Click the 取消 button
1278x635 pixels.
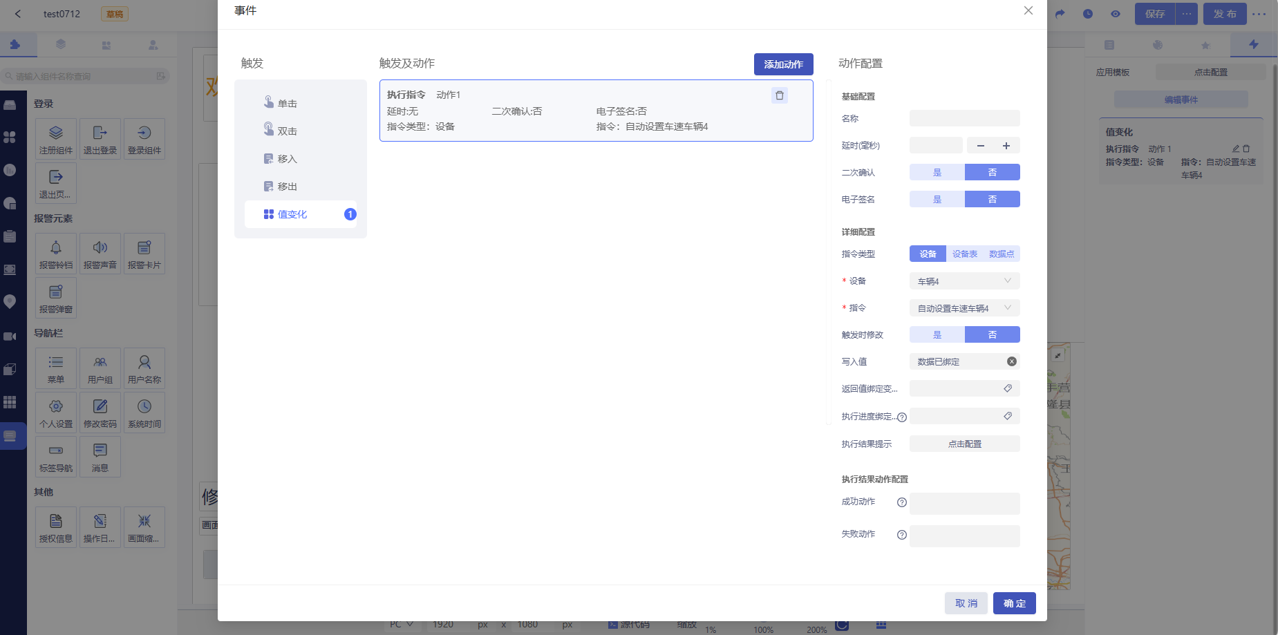(966, 603)
